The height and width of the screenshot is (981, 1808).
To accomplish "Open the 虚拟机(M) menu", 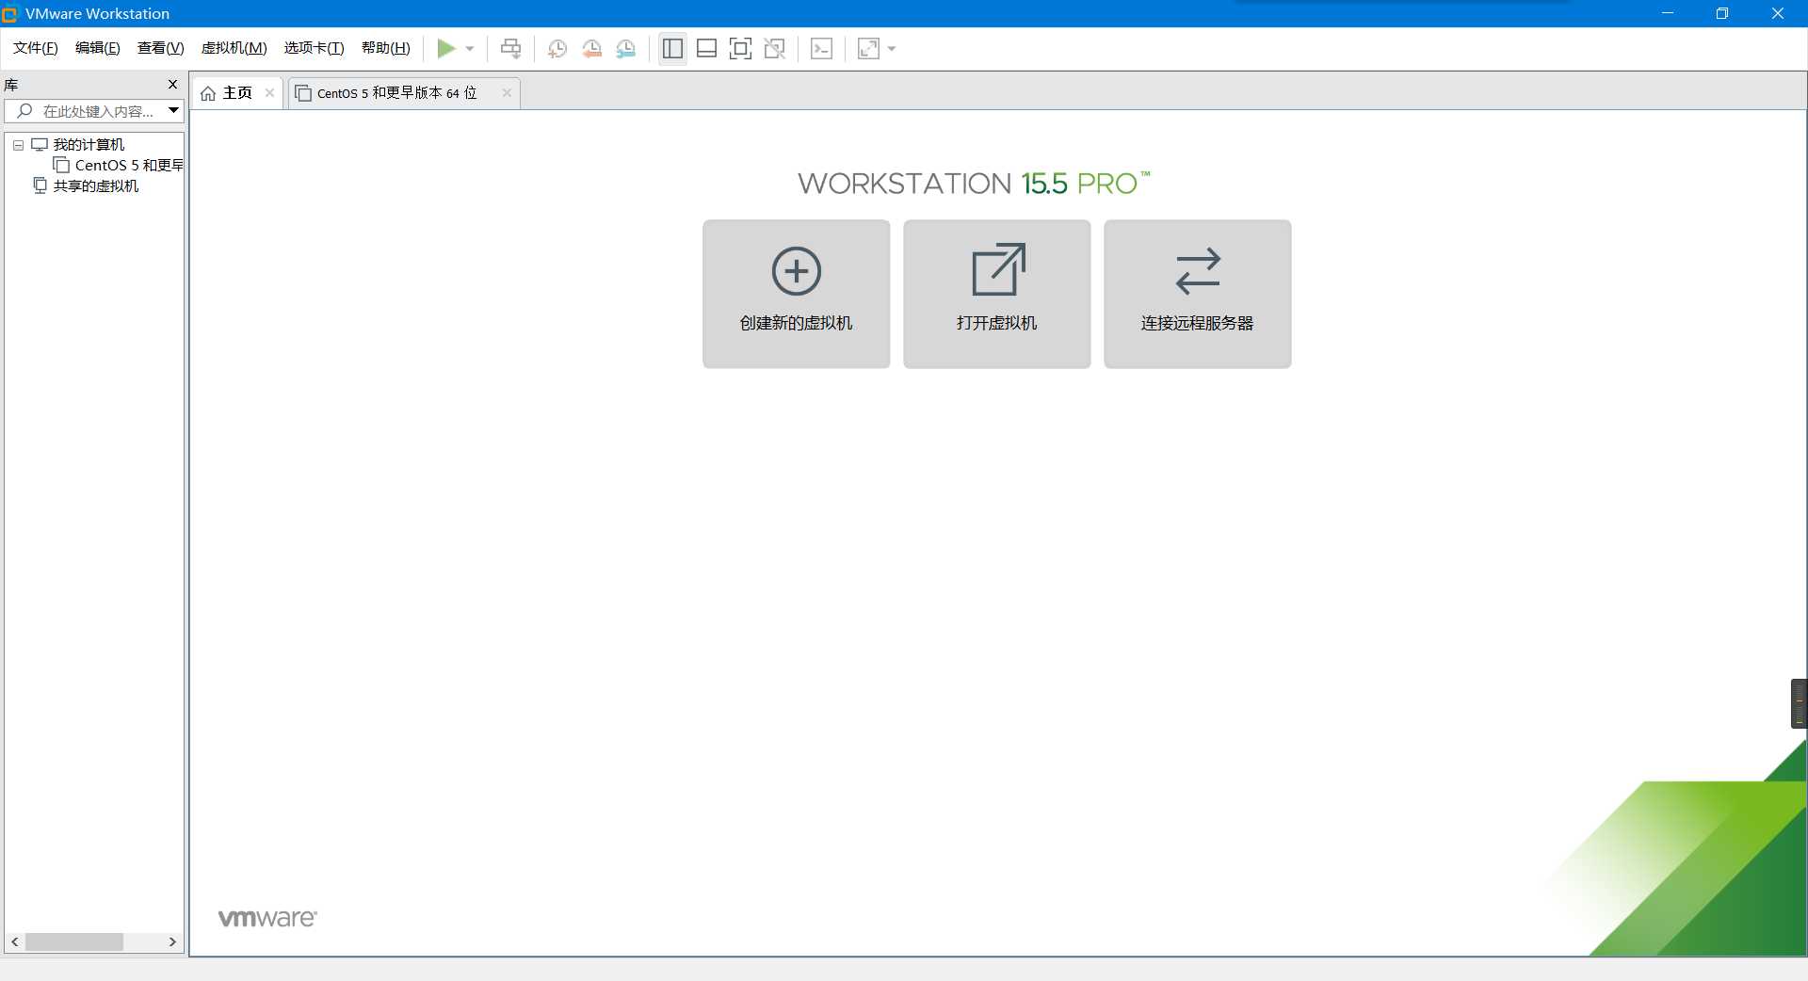I will [x=234, y=48].
